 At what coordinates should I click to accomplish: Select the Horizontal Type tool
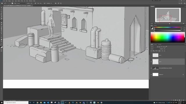coord(1,34)
